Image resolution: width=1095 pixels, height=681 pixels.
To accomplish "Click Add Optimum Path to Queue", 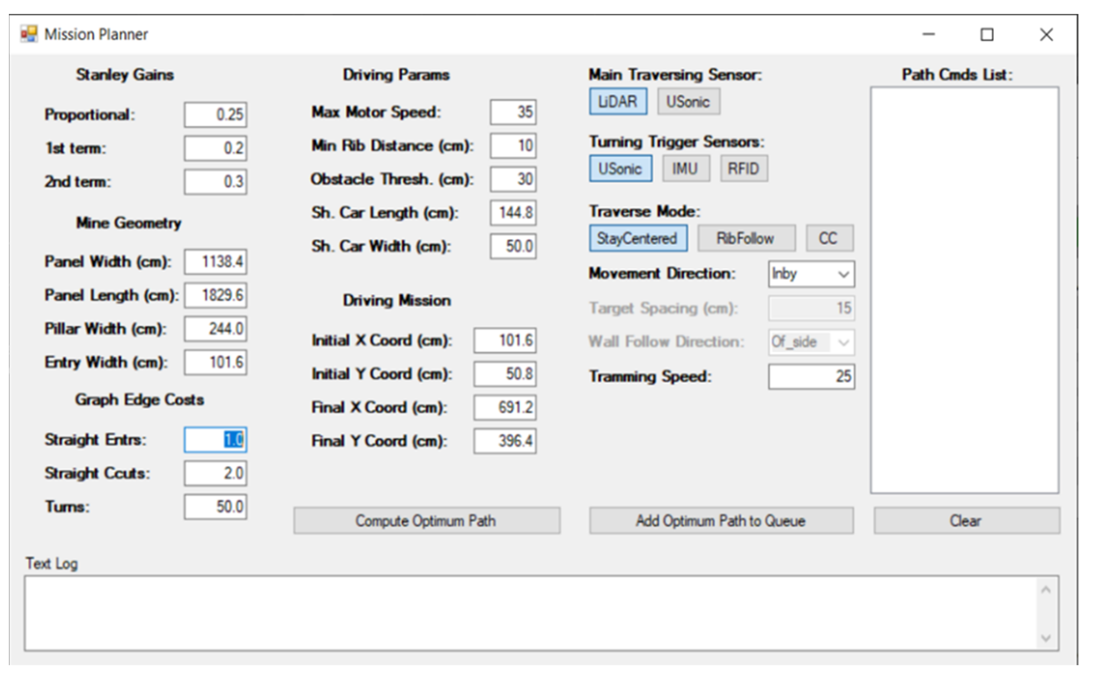I will point(720,521).
